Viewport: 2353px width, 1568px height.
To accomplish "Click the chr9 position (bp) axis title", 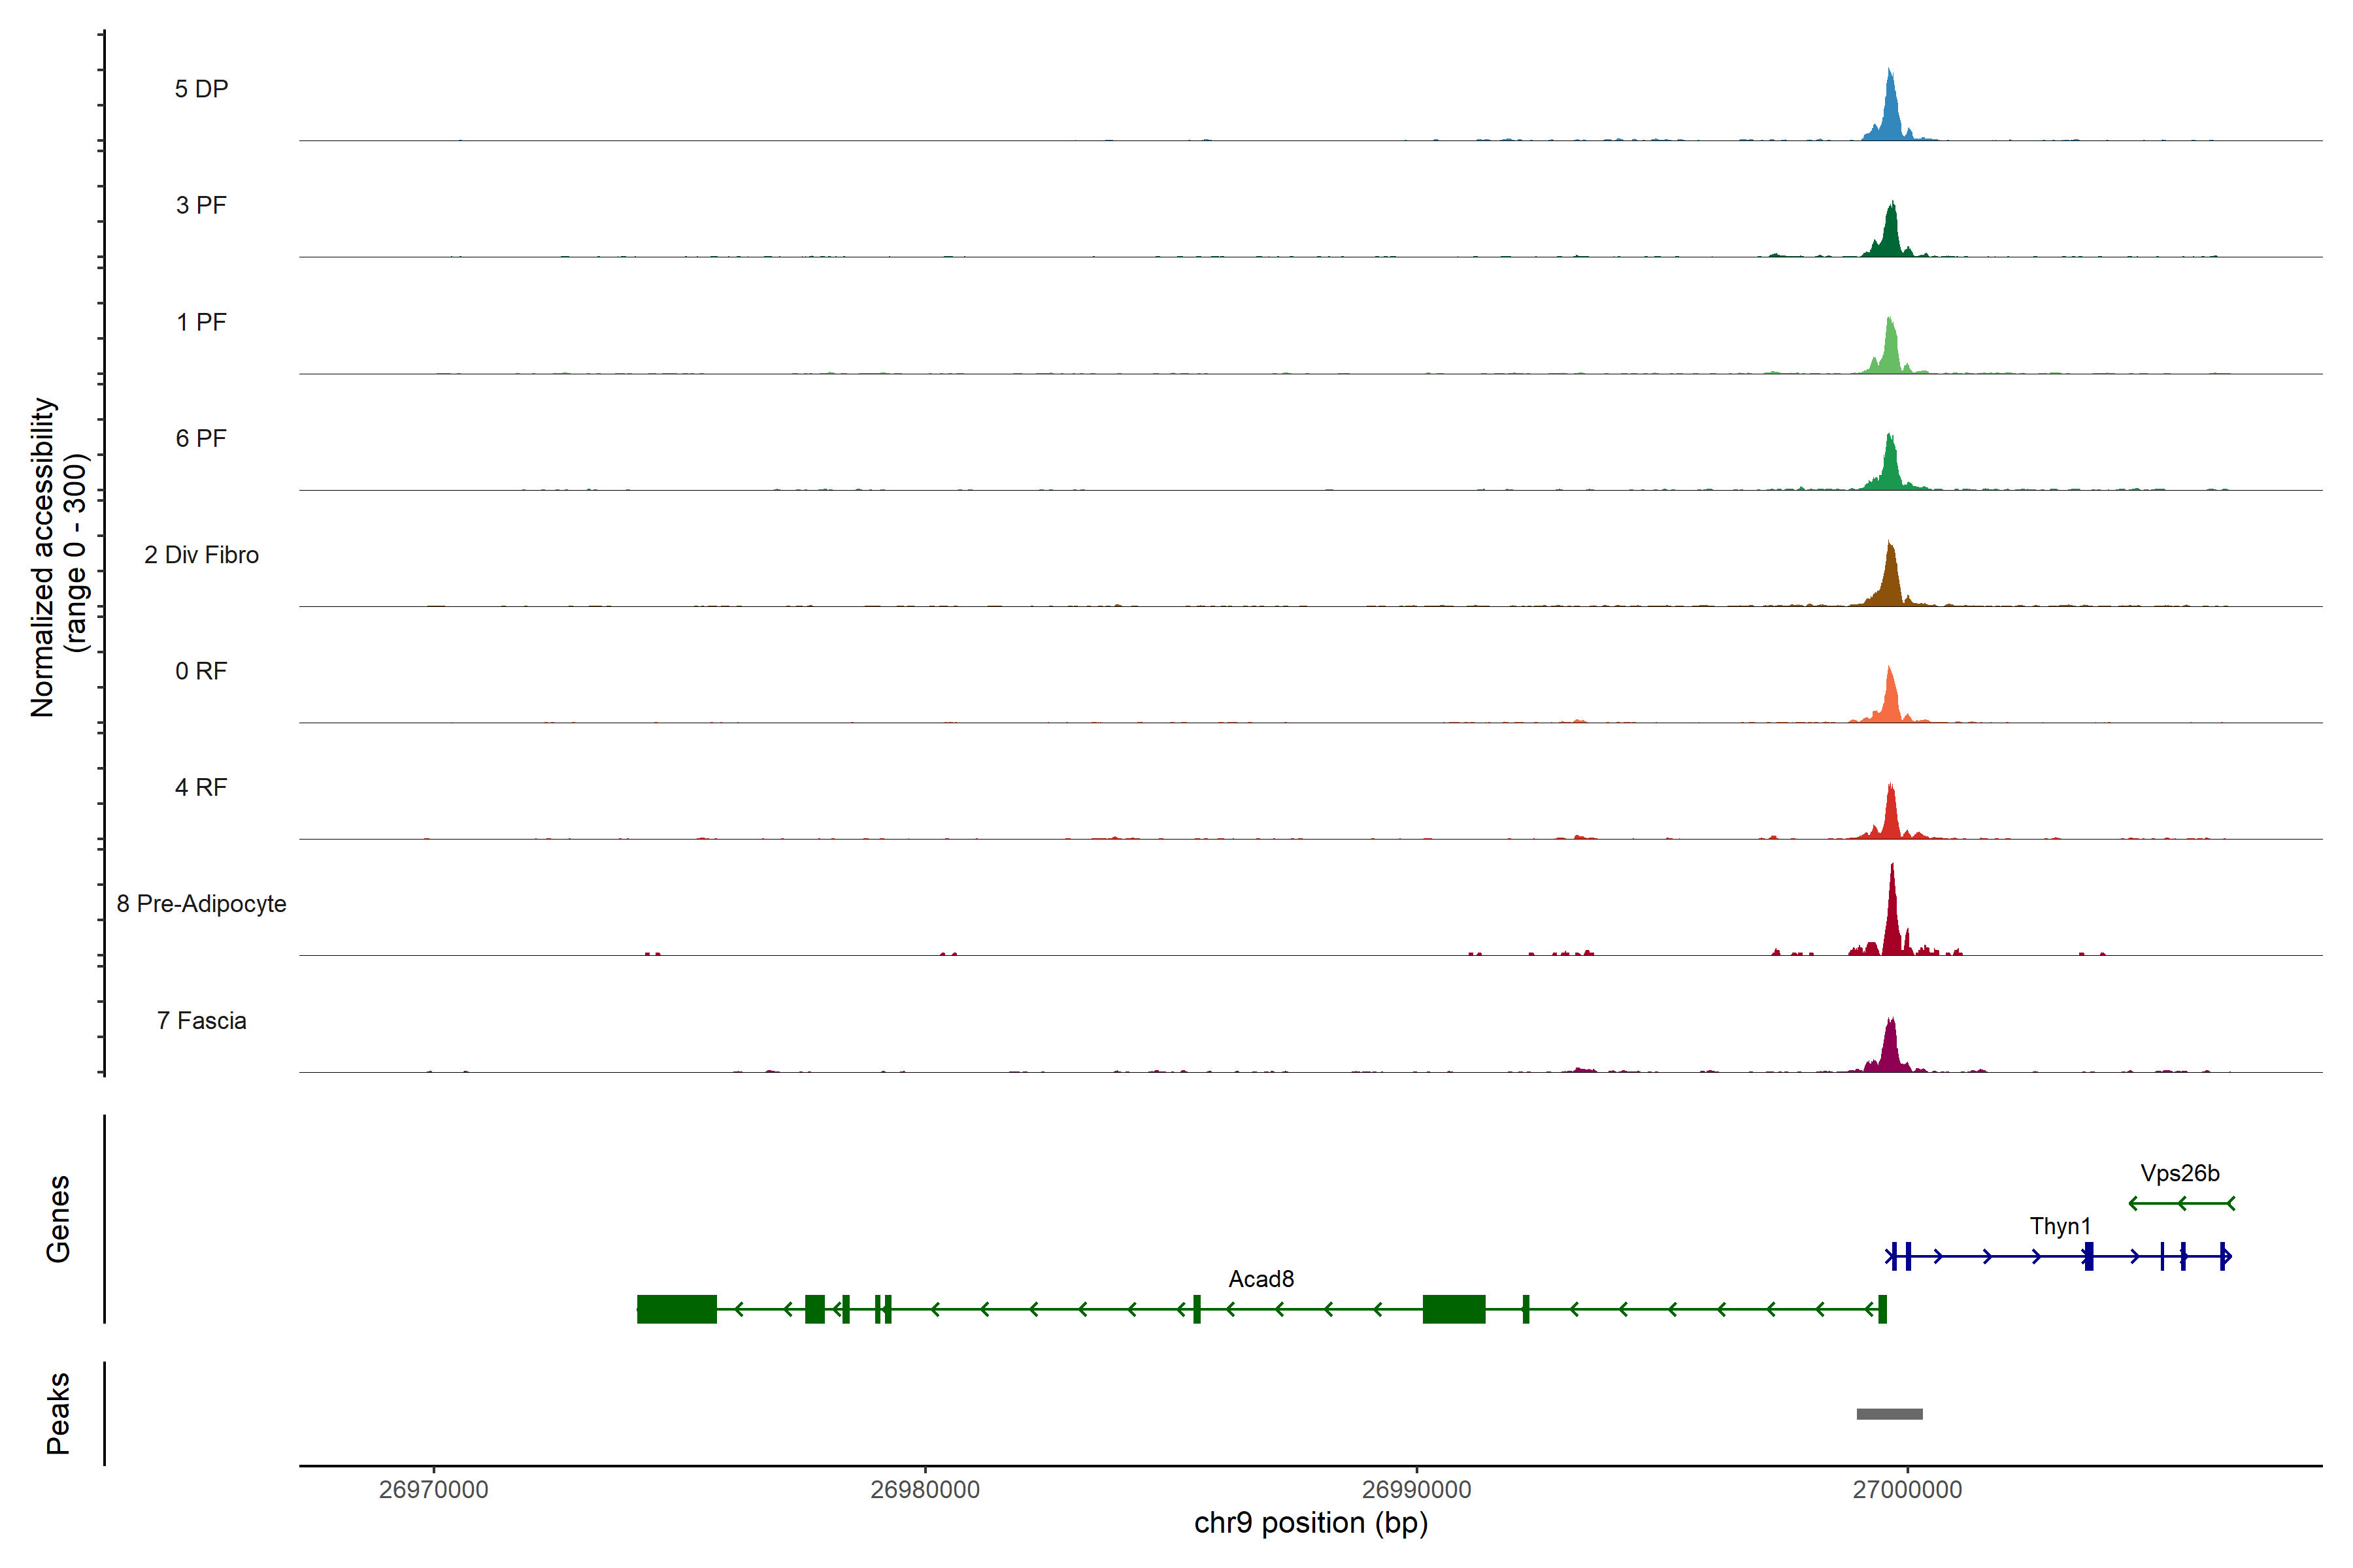I will (1310, 1523).
